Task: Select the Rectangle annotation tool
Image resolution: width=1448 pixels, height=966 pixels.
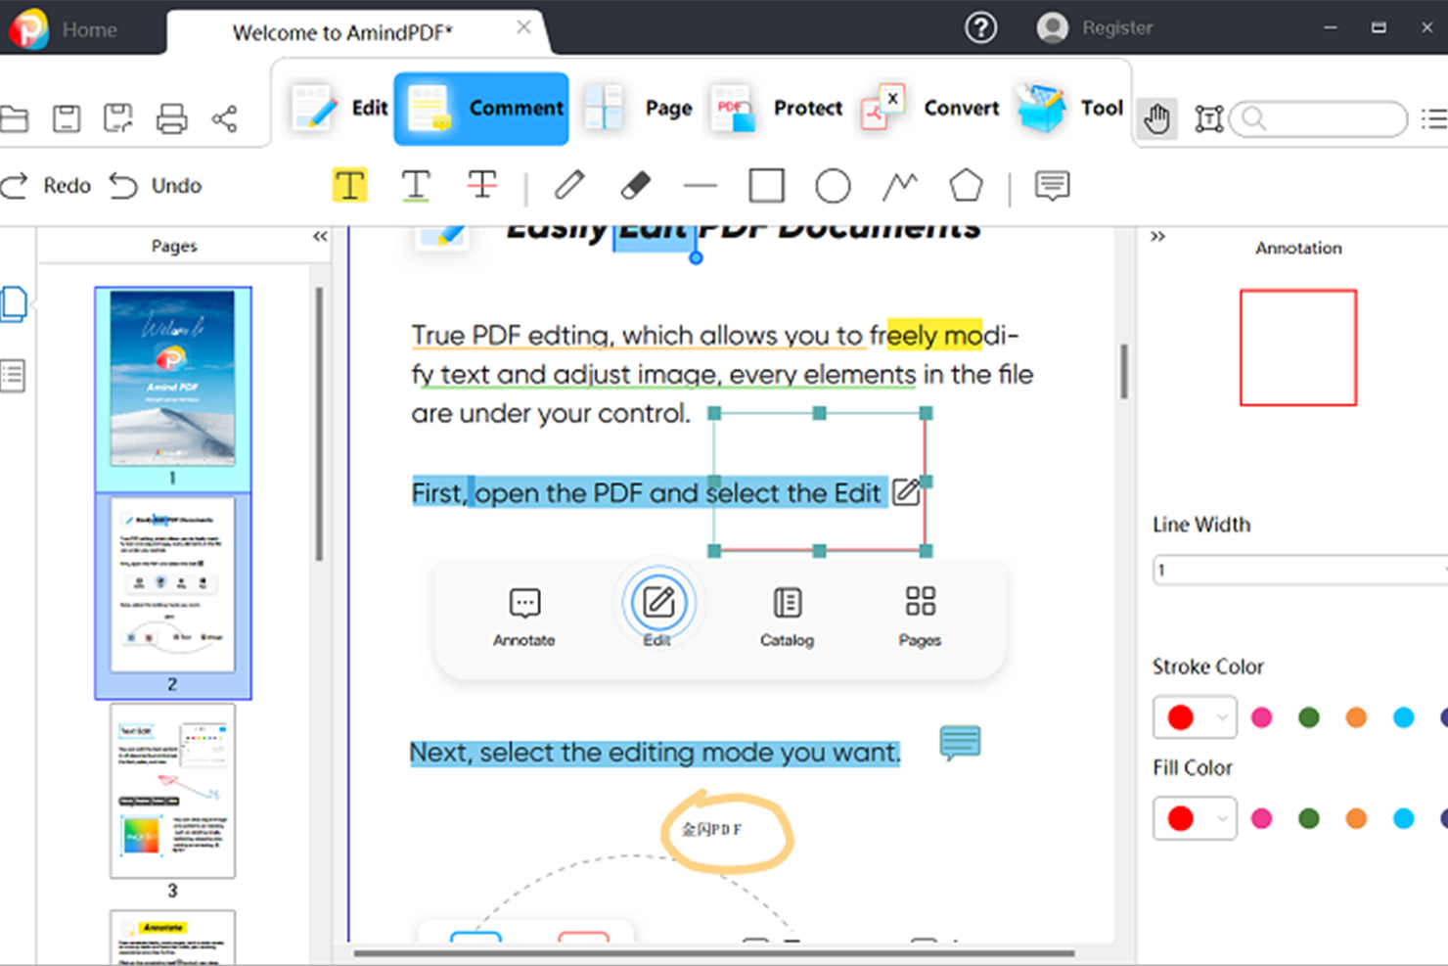Action: (x=766, y=185)
